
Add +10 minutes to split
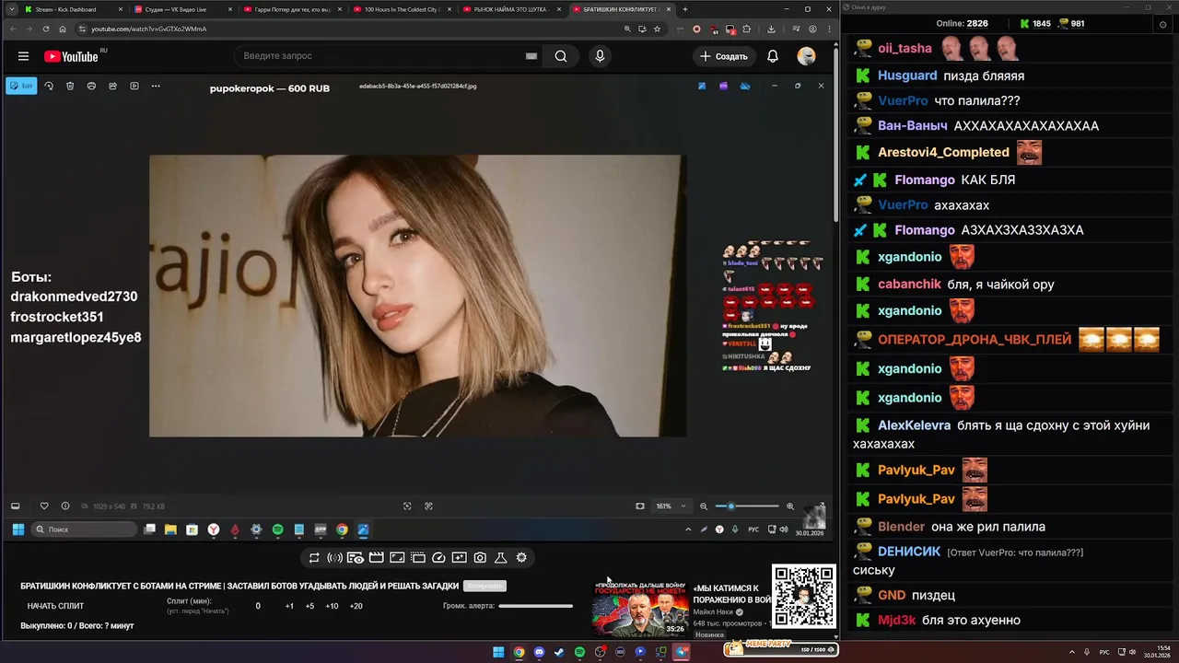332,606
